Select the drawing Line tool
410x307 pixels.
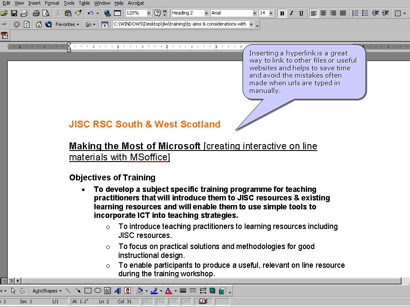pos(68,290)
